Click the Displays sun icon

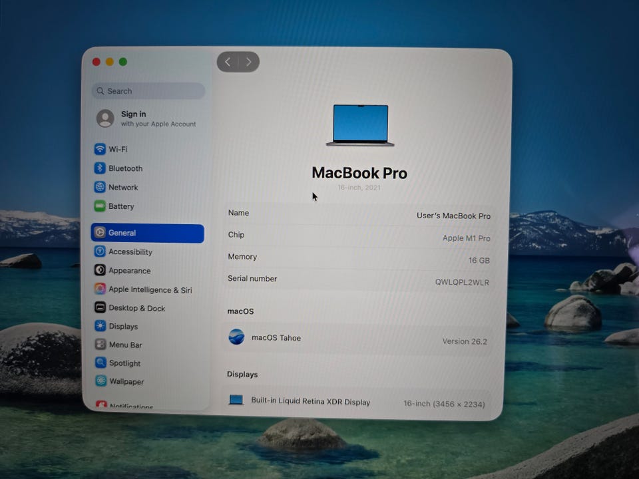[101, 326]
